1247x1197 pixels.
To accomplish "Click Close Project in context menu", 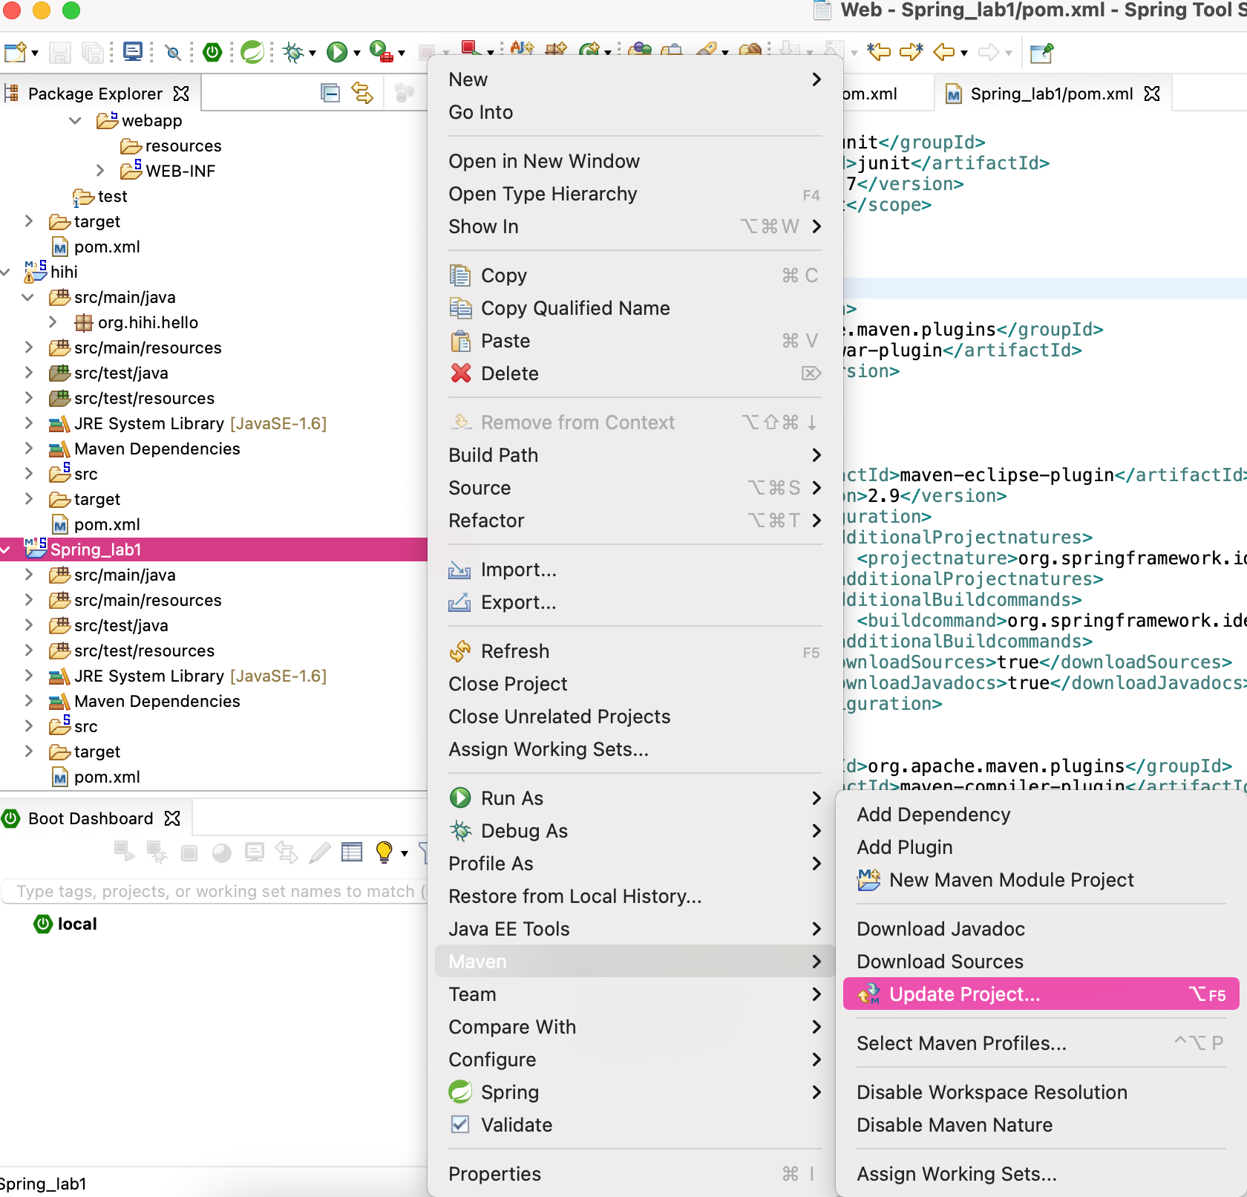I will pyautogui.click(x=635, y=684).
